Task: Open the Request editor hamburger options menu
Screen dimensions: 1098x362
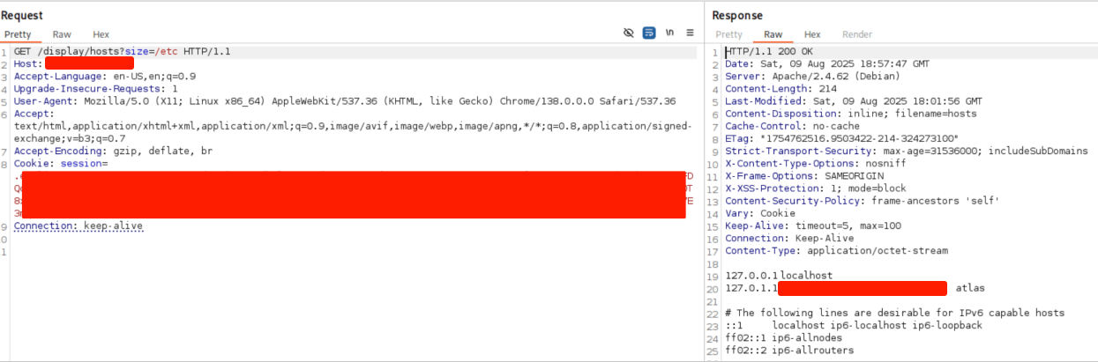Action: coord(690,33)
